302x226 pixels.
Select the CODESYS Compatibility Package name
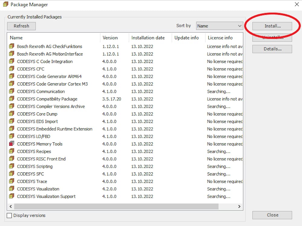47,99
